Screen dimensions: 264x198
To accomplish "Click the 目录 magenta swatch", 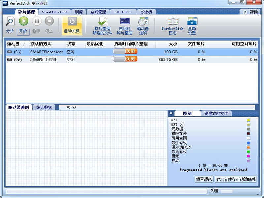I will click(x=248, y=156).
